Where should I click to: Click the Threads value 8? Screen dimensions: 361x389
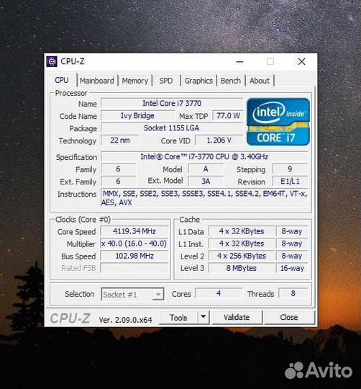point(293,293)
